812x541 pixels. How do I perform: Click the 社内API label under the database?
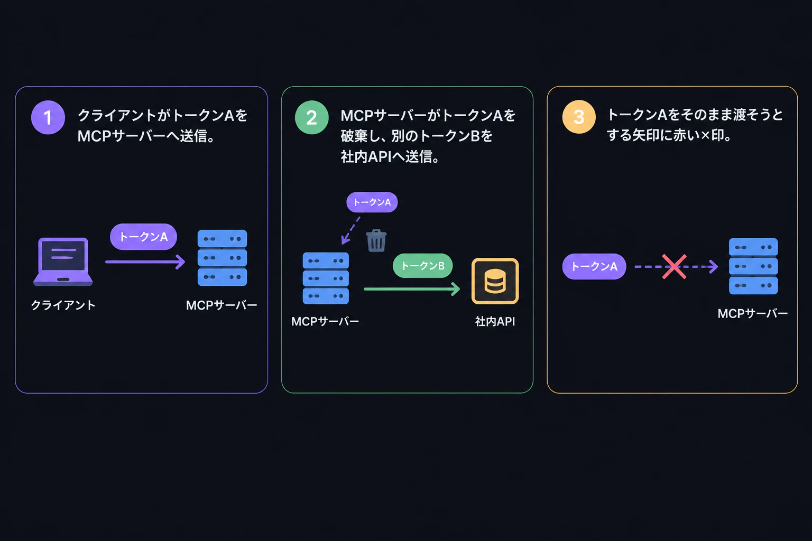(495, 322)
